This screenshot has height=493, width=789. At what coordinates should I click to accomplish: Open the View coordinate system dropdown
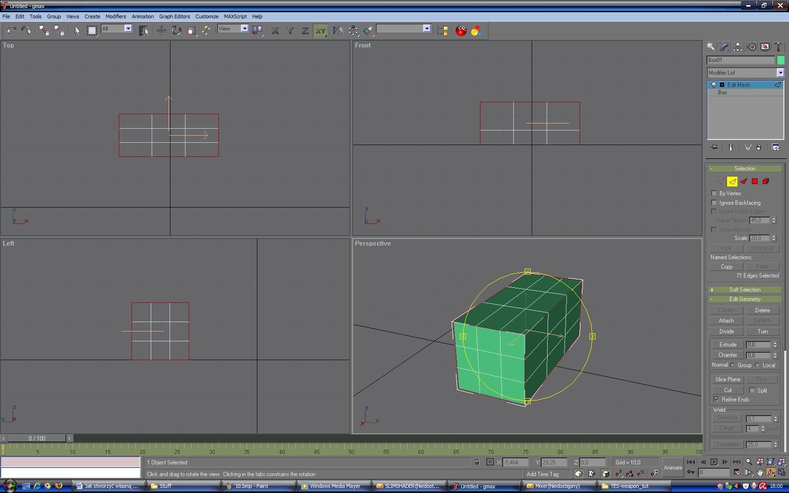tap(245, 29)
